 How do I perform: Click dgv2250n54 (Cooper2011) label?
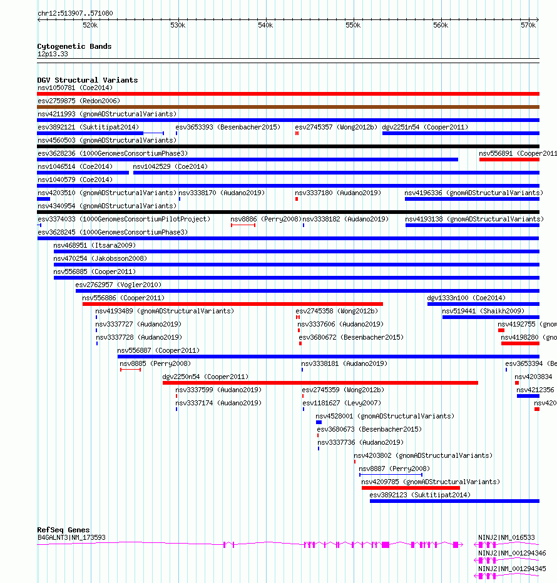click(205, 377)
